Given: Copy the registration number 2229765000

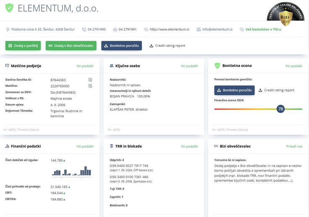Looking at the screenshot, I should 90,86.
